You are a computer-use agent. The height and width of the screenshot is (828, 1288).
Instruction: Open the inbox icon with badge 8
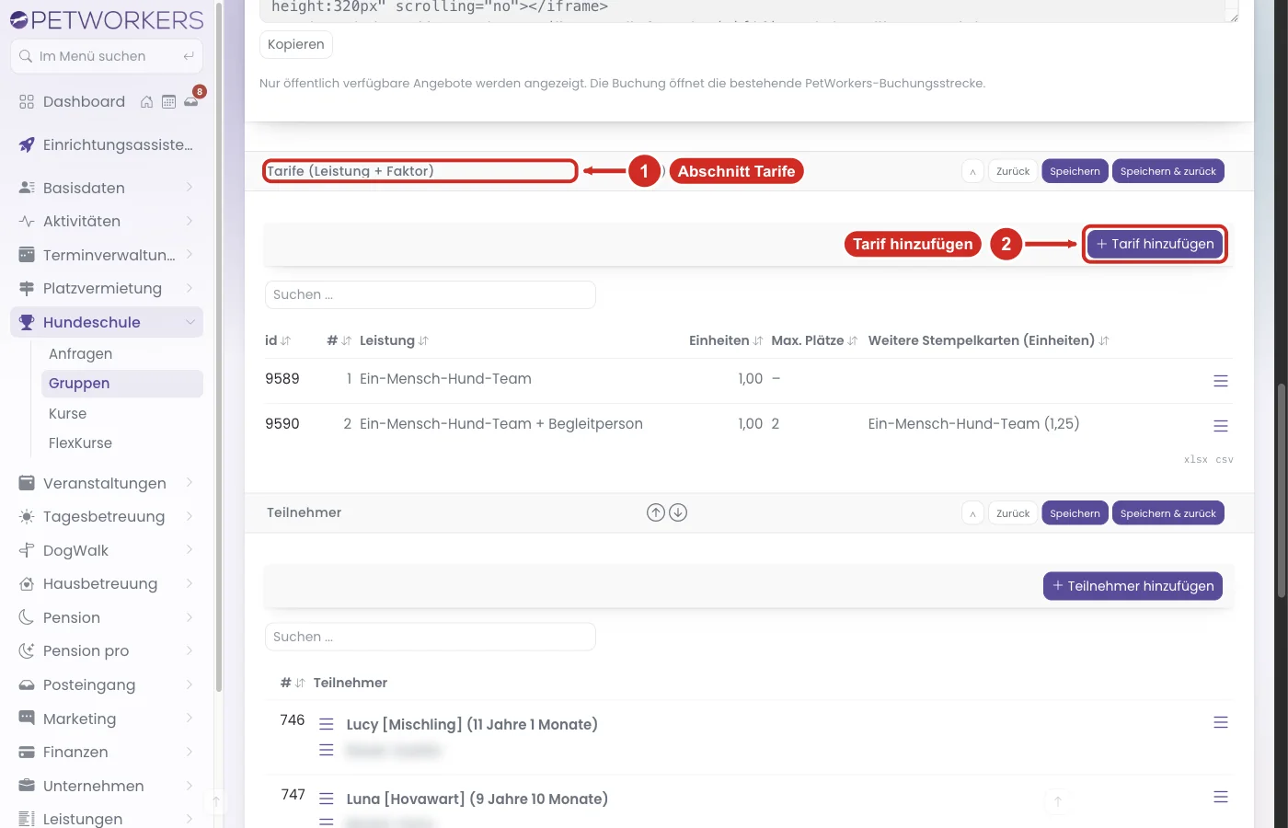click(x=191, y=102)
